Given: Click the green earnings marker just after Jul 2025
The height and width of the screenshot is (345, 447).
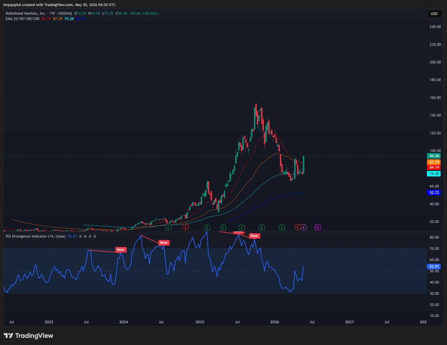Looking at the screenshot, I should point(241,227).
